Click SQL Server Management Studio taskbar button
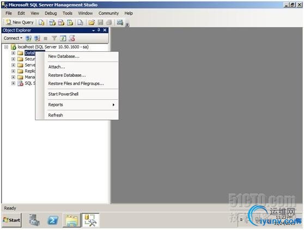 (x=90, y=220)
